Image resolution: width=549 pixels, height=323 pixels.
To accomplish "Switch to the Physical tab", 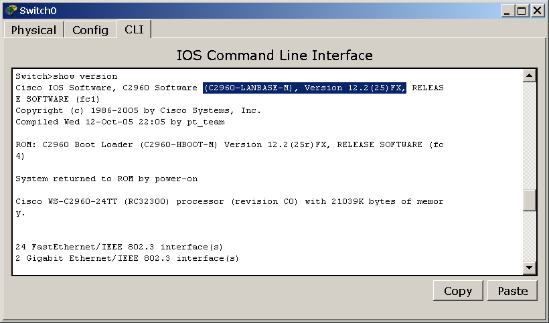I will coord(33,30).
